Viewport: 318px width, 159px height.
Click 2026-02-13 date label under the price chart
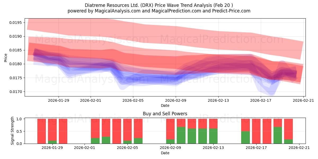click(x=218, y=100)
